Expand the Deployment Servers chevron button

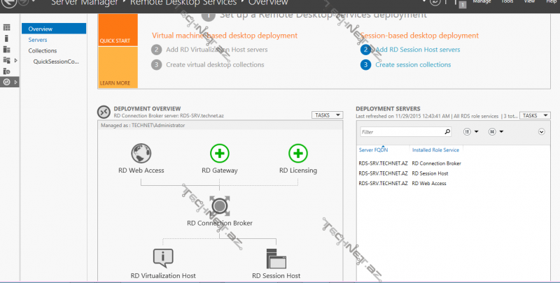pyautogui.click(x=541, y=131)
